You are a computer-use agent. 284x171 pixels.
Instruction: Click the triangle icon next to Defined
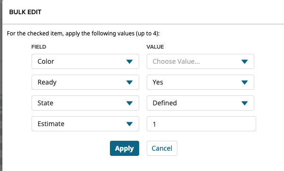point(244,103)
